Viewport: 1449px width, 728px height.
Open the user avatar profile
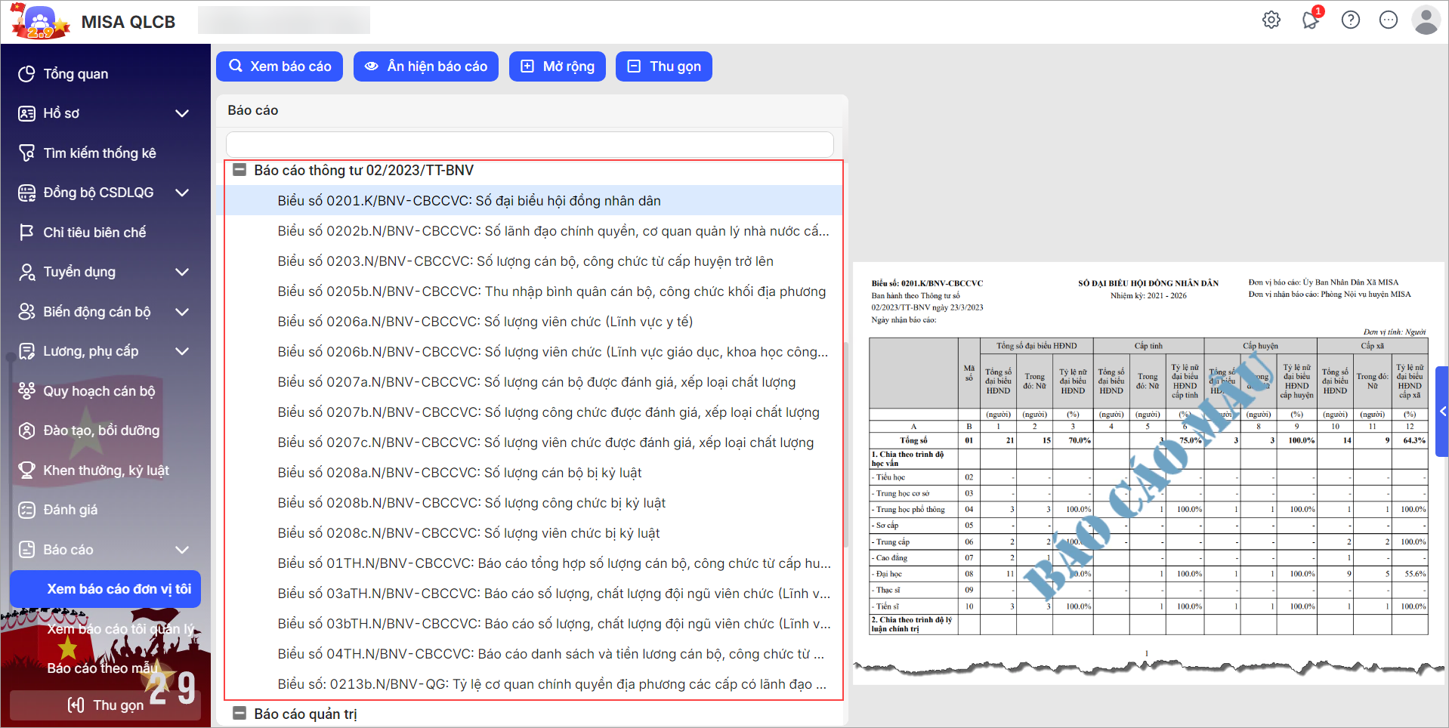[x=1426, y=20]
